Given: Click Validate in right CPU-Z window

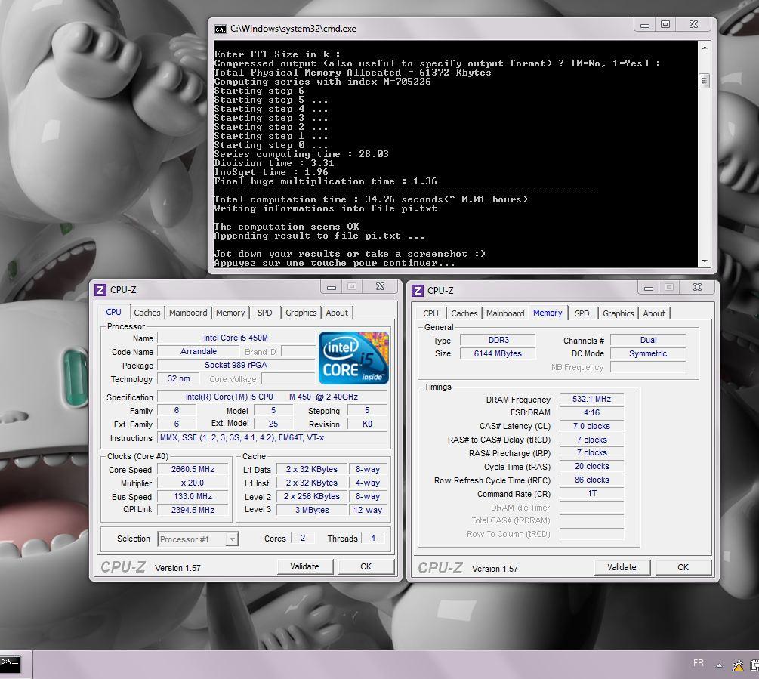Looking at the screenshot, I should pos(622,567).
